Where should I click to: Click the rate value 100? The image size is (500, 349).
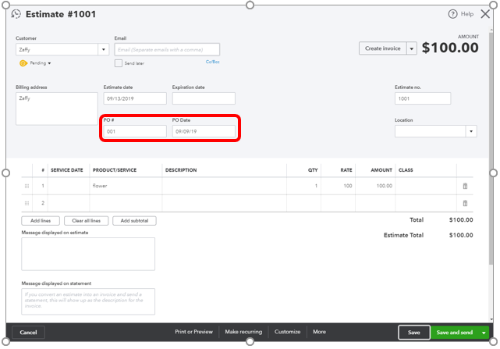pos(348,186)
